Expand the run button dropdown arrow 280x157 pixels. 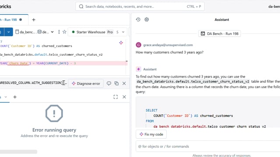click(9, 32)
